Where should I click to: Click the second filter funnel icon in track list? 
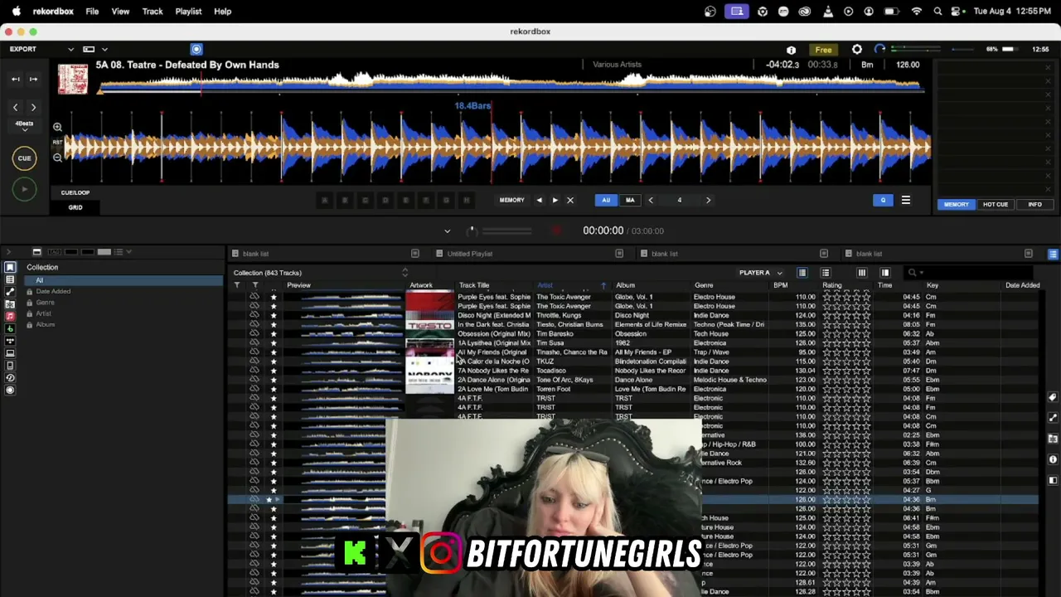click(255, 285)
